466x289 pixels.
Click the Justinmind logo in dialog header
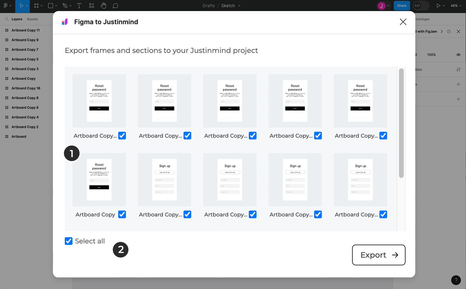(x=65, y=22)
